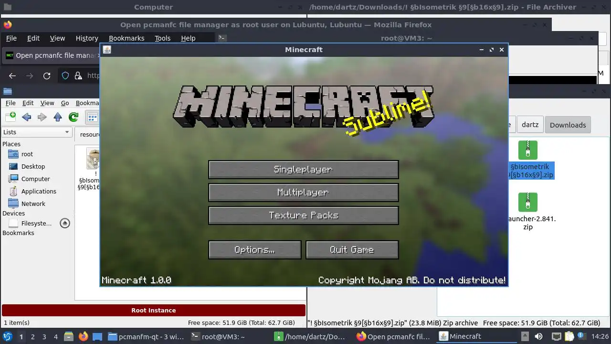Image resolution: width=611 pixels, height=344 pixels.
Task: Go forward in the pcmanfm file manager
Action: tap(42, 117)
